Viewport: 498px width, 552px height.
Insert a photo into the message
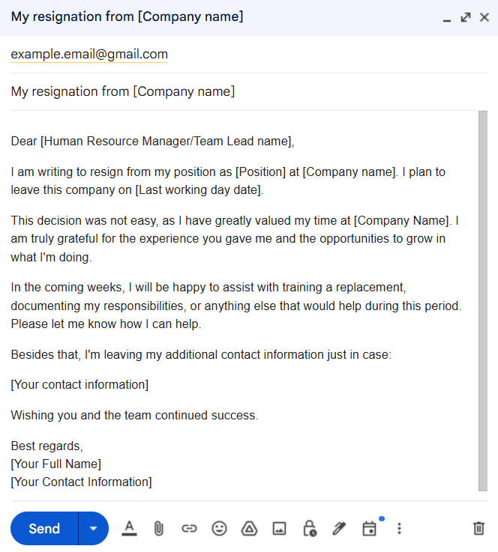[x=279, y=528]
